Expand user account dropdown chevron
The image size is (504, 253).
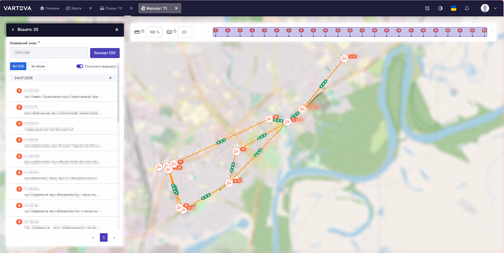point(495,8)
